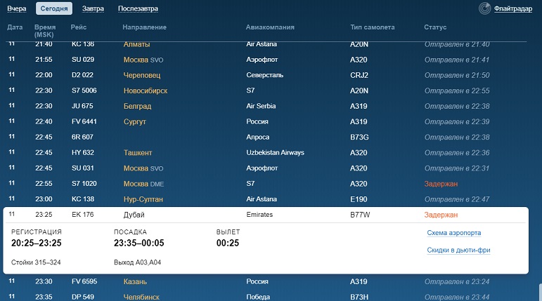542x301 pixels.
Task: Open destination Москва SVO for flight SU 029
Action: tap(143, 60)
